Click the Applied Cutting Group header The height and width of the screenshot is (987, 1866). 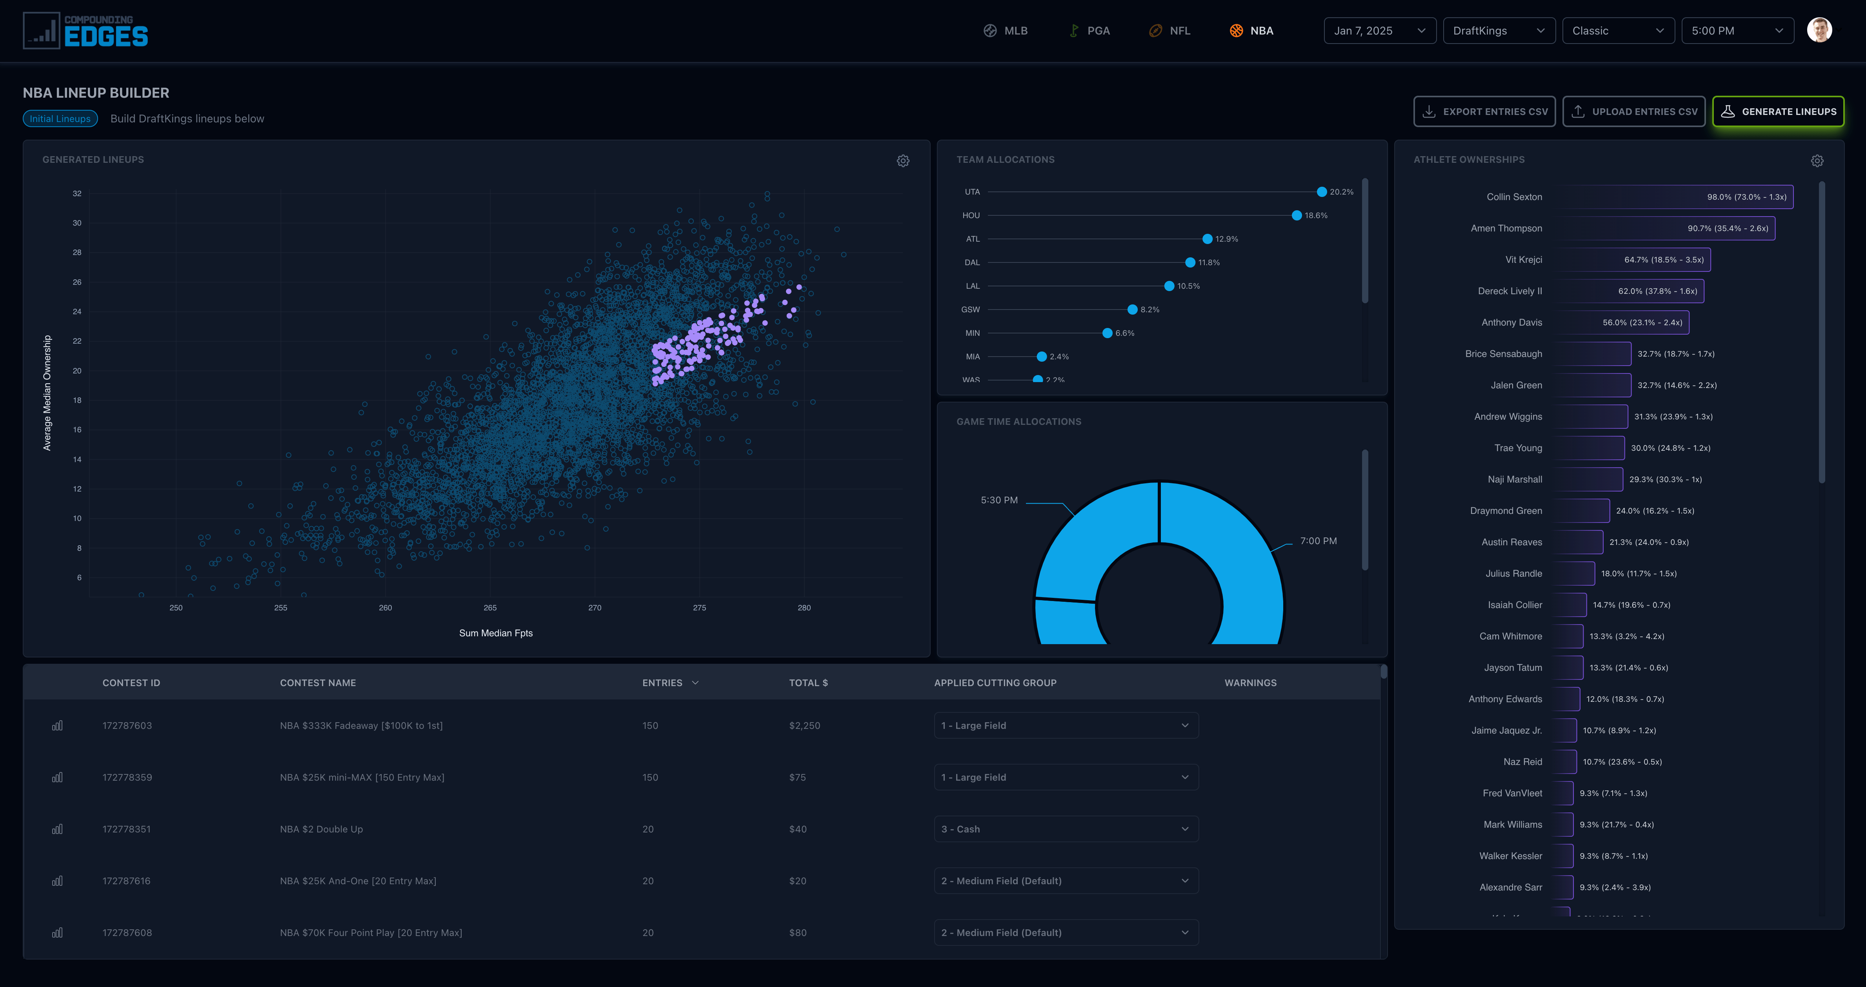pyautogui.click(x=995, y=683)
